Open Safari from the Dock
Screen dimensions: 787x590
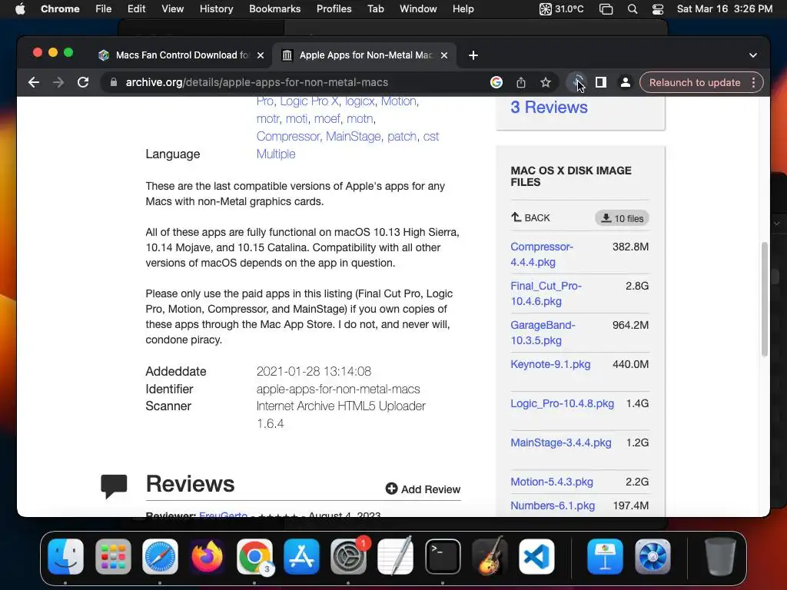160,556
